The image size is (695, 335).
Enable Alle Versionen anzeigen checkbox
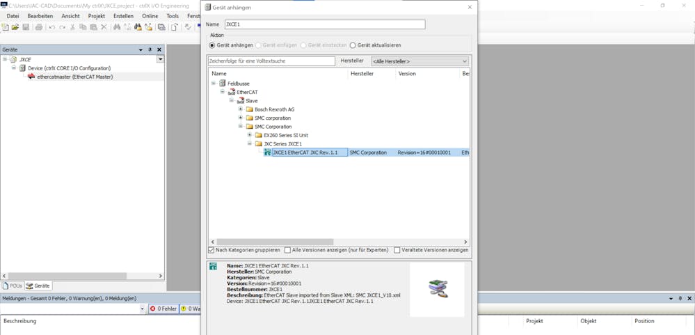[x=287, y=250]
